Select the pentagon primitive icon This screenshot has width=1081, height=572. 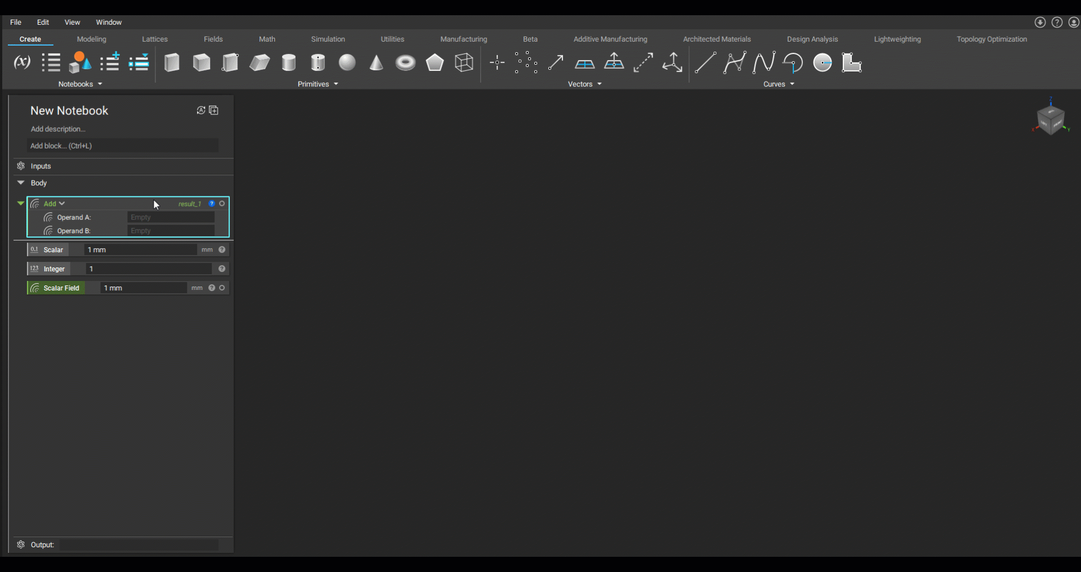[435, 62]
